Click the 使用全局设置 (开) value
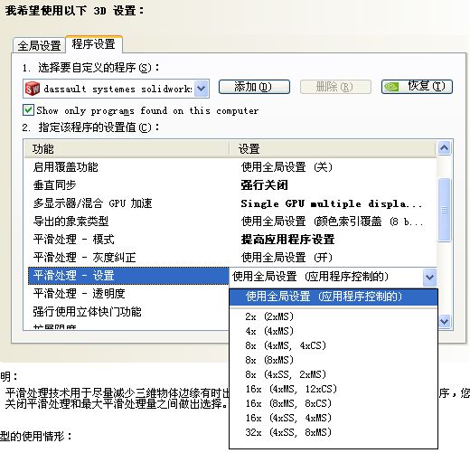Screen dimensions: 470x453 tap(287, 258)
